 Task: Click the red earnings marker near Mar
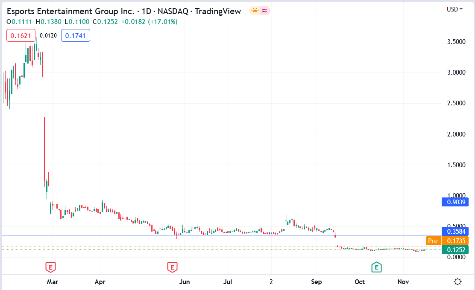click(50, 267)
